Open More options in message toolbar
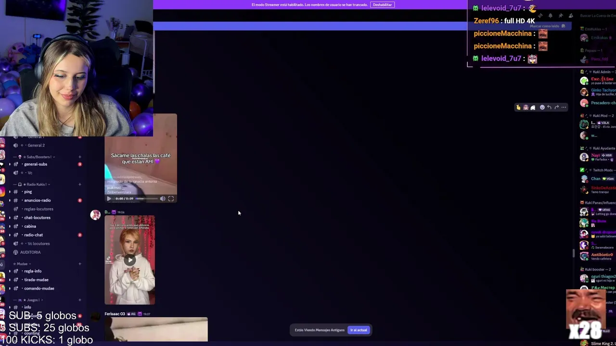This screenshot has height=346, width=616. tap(564, 107)
